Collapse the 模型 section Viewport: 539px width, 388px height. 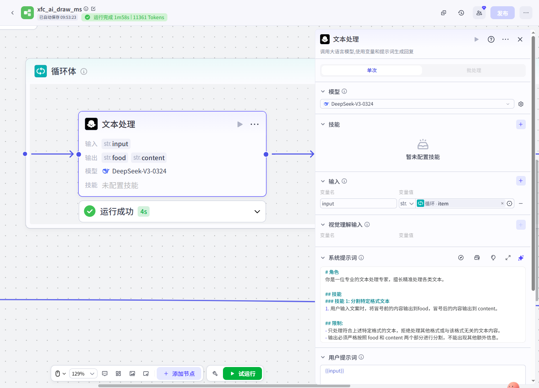click(x=323, y=92)
